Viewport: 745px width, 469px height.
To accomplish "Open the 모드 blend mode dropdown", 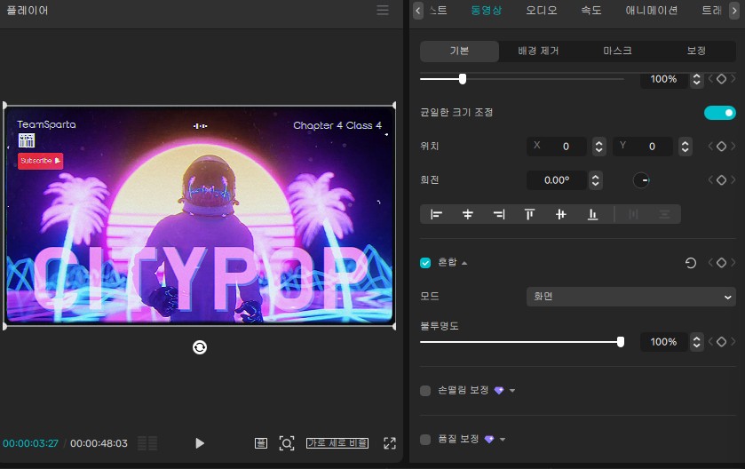I will tap(631, 297).
